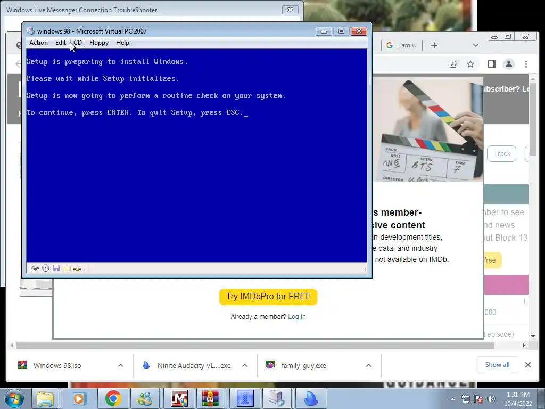Click the network adapter status icon in Virtual PC
This screenshot has width=545, height=409.
pyautogui.click(x=78, y=268)
